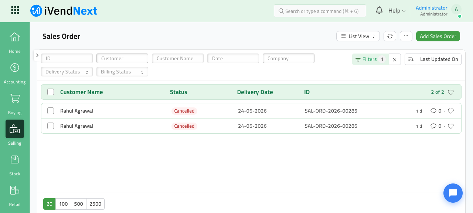Click the ID column header
473x213 pixels.
pos(307,92)
